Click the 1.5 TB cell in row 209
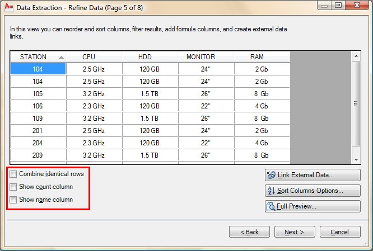The image size is (373, 251). [150, 155]
